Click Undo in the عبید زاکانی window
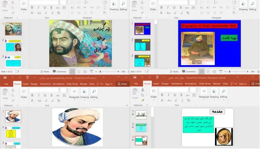260x149 pixels. 12,77
